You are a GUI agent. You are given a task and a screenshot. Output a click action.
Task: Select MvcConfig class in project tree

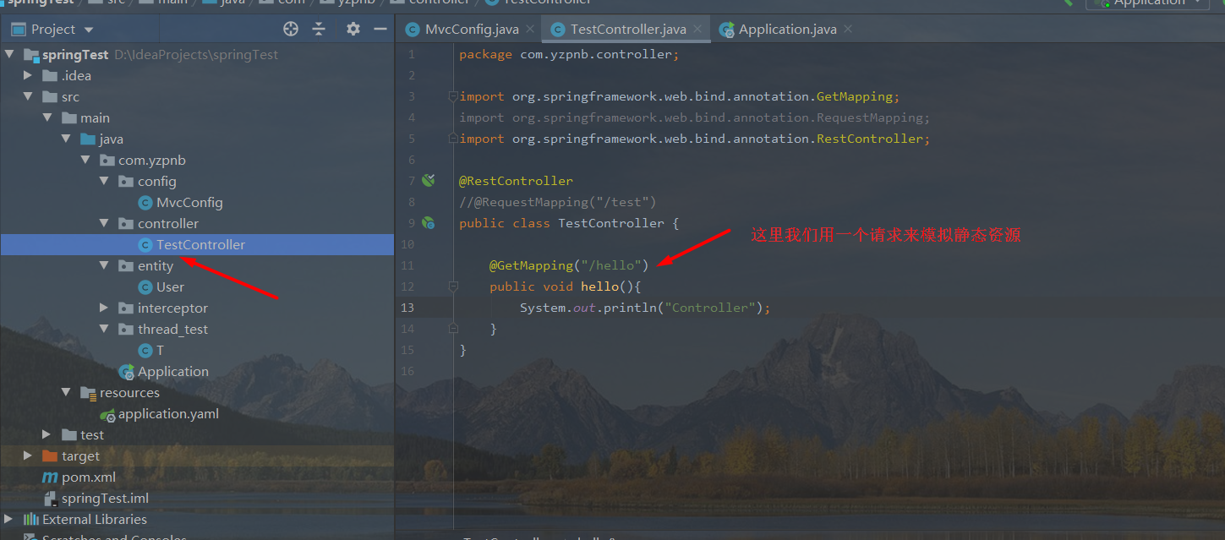click(189, 203)
